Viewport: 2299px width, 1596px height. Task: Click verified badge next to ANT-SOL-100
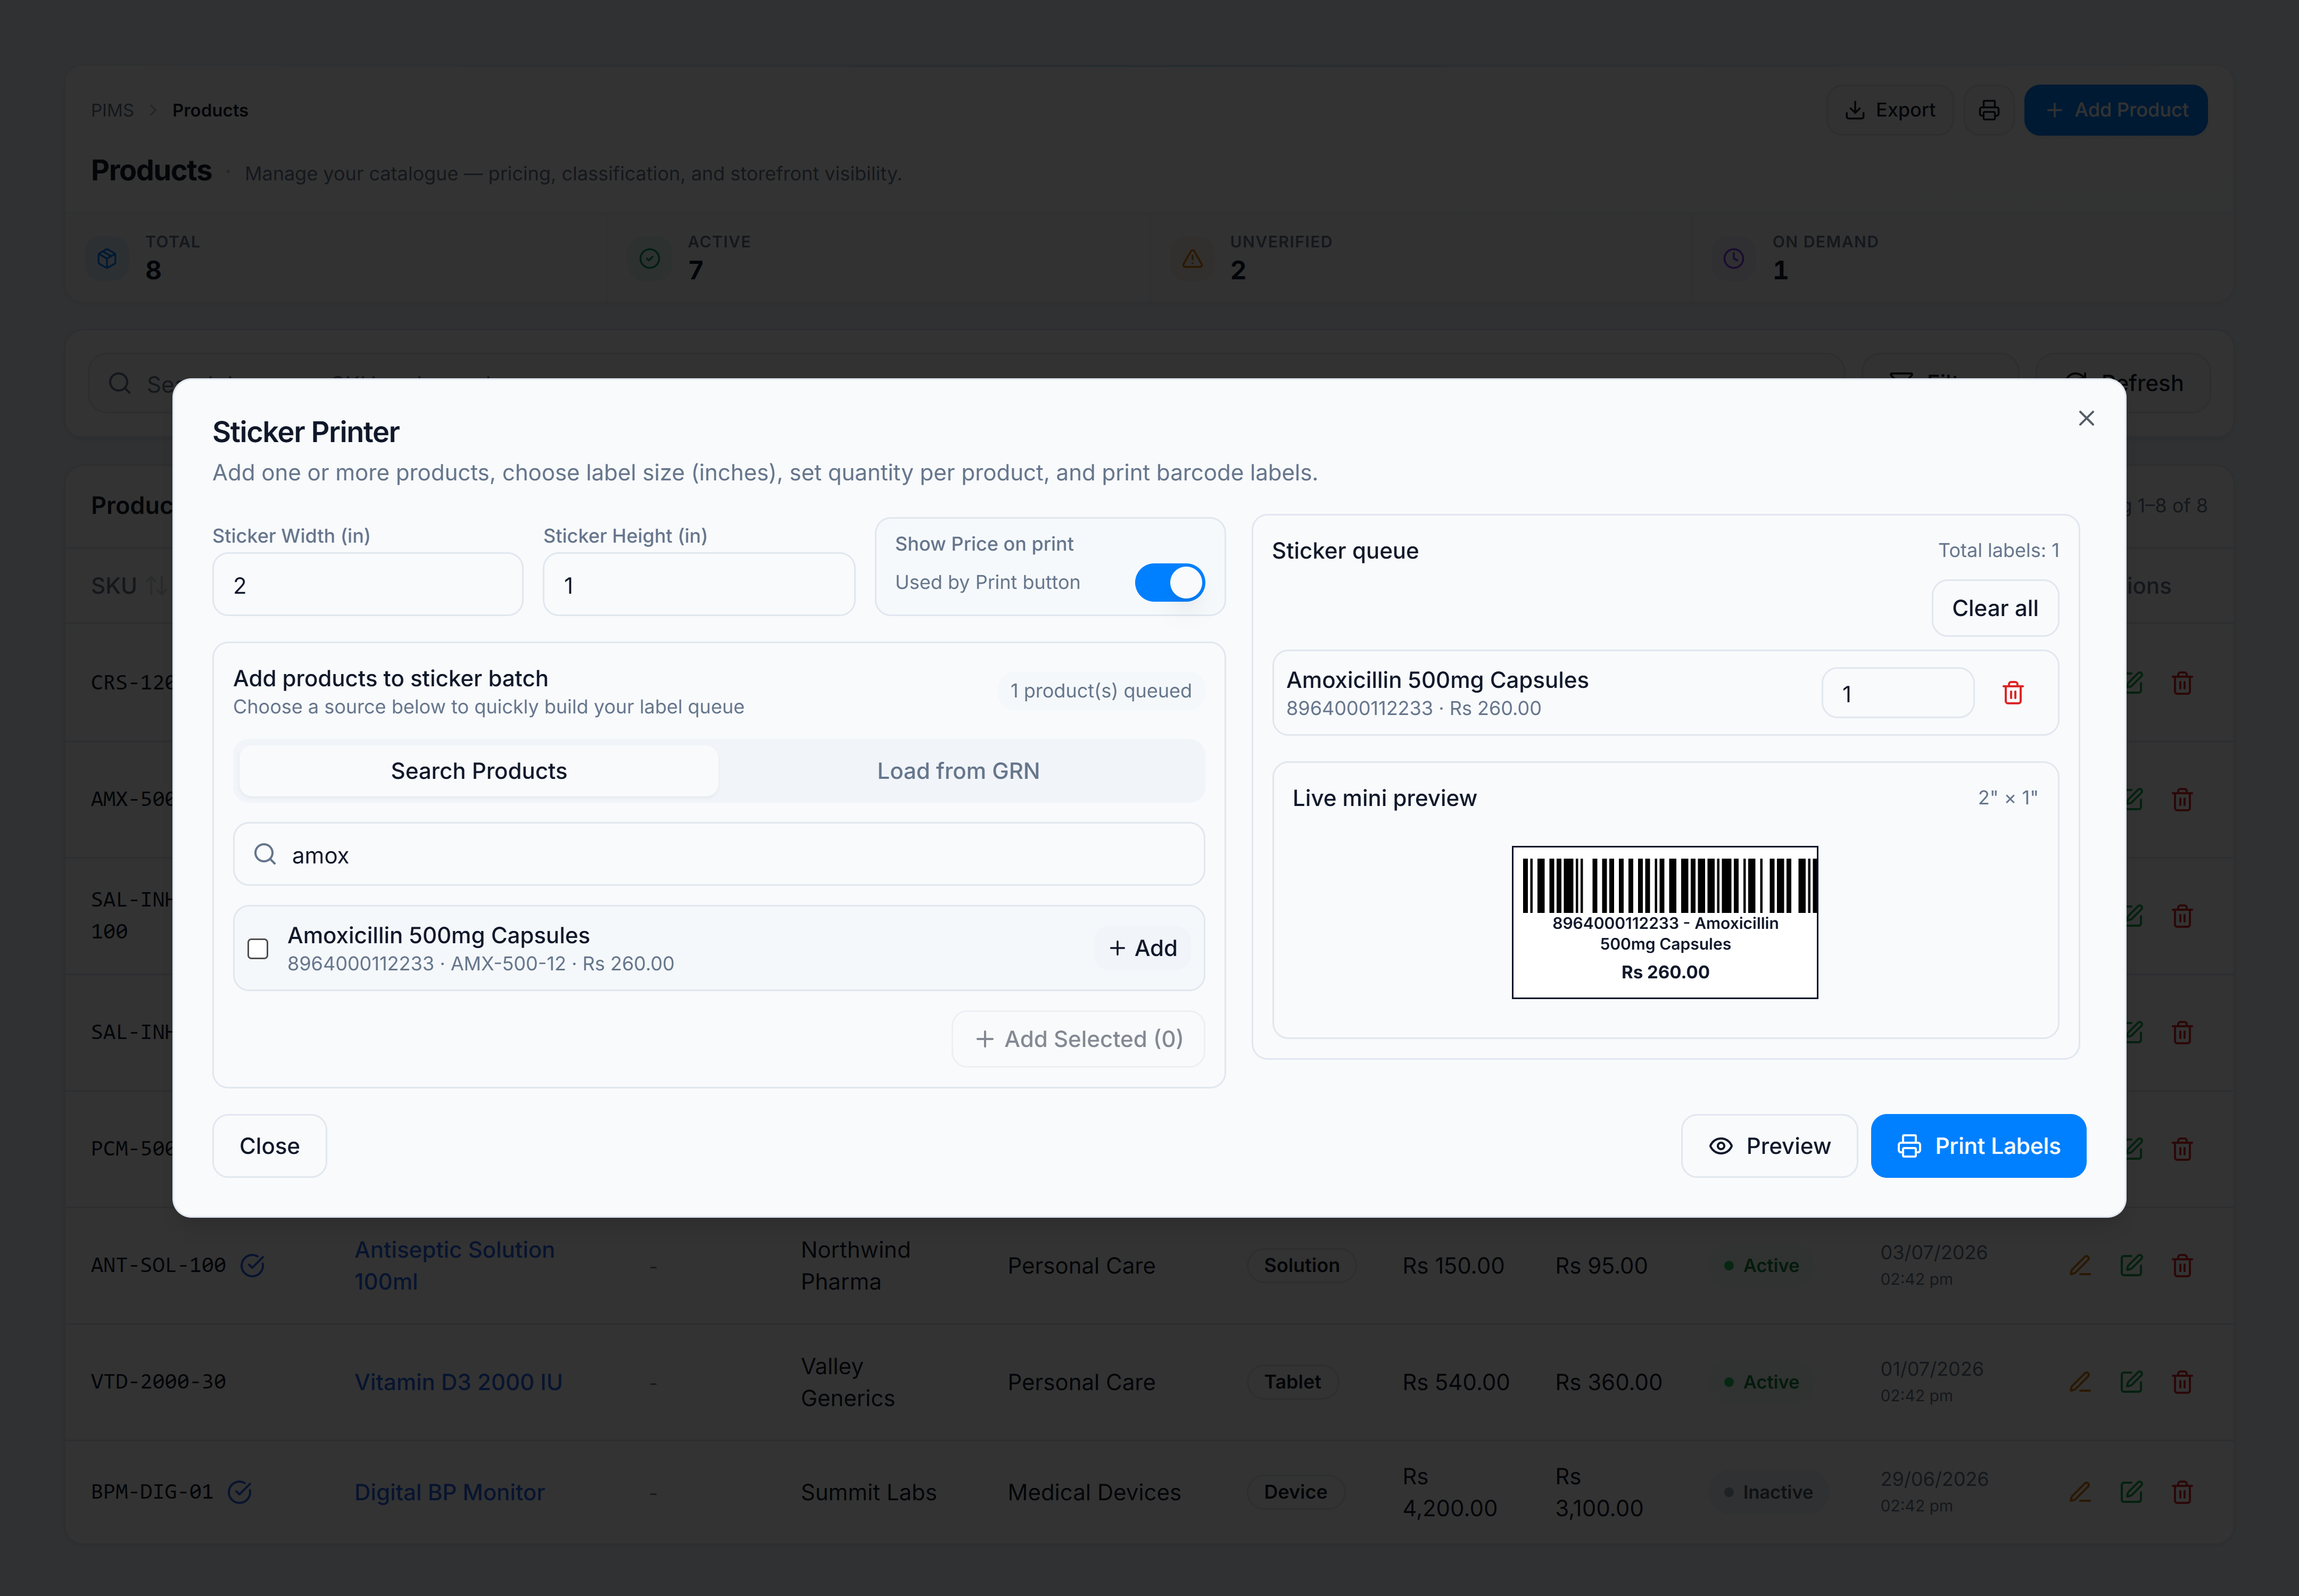pos(252,1265)
